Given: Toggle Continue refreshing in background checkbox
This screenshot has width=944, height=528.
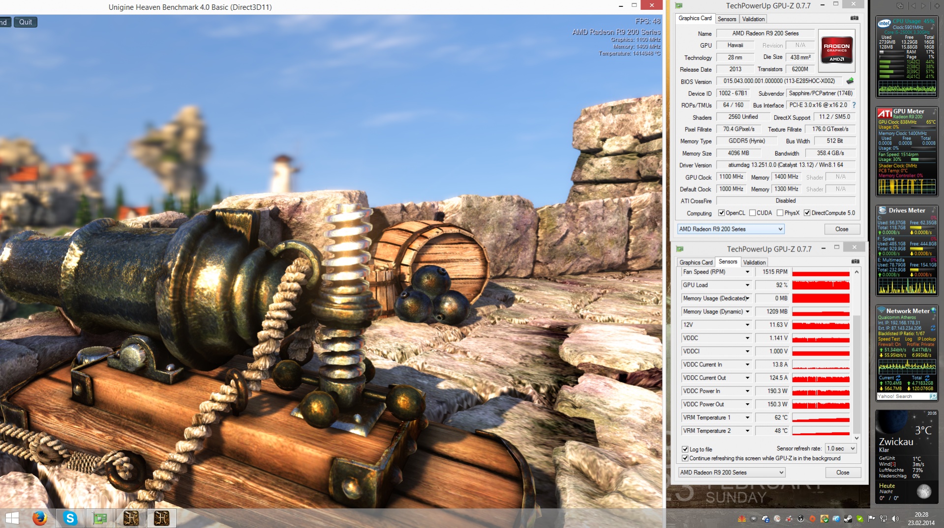Looking at the screenshot, I should click(x=685, y=458).
